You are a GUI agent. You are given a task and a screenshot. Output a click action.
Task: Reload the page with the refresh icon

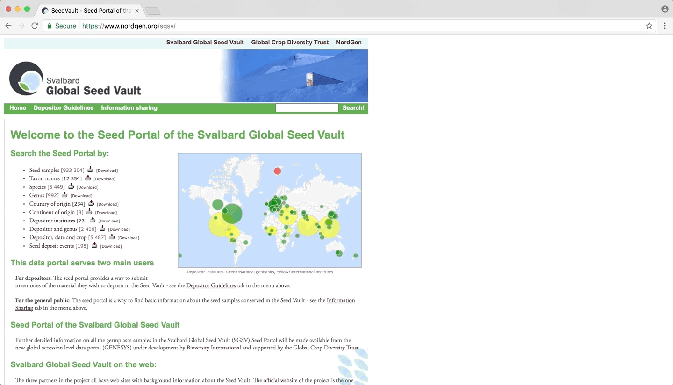[x=35, y=26]
